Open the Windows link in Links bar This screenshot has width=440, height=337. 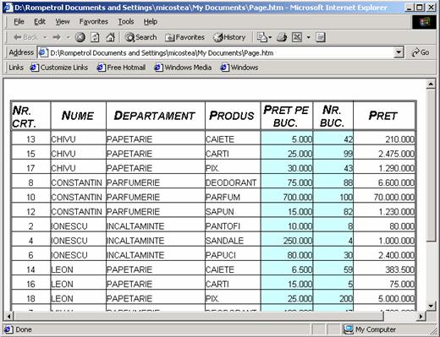239,68
